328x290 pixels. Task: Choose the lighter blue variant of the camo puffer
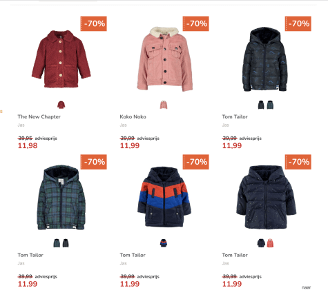[270, 105]
